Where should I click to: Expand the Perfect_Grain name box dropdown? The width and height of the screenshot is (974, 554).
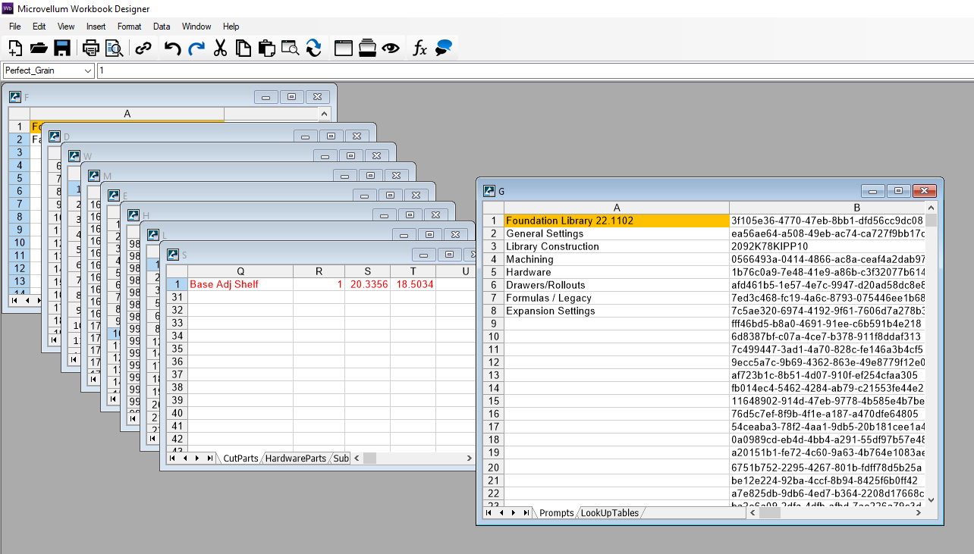point(88,70)
